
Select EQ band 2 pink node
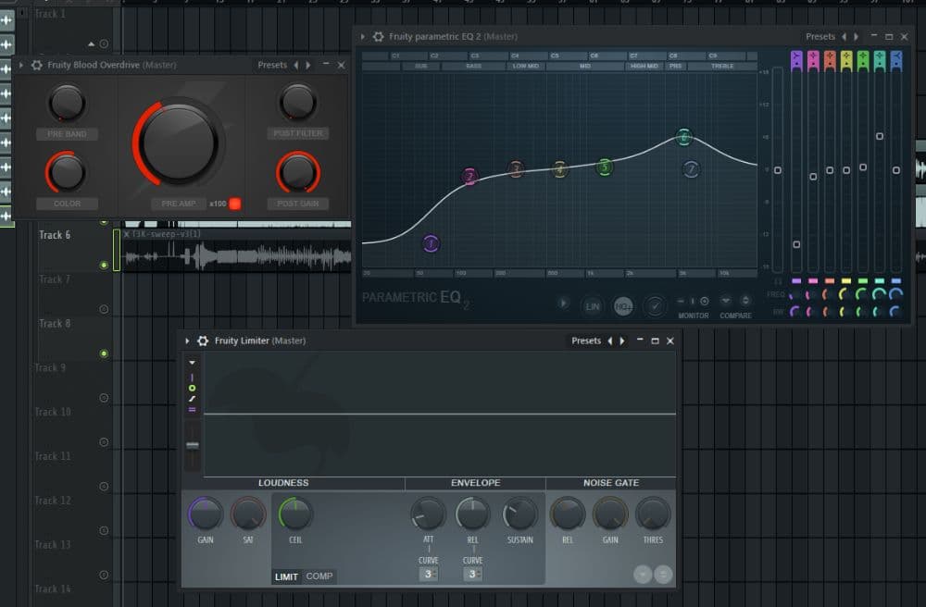click(469, 177)
